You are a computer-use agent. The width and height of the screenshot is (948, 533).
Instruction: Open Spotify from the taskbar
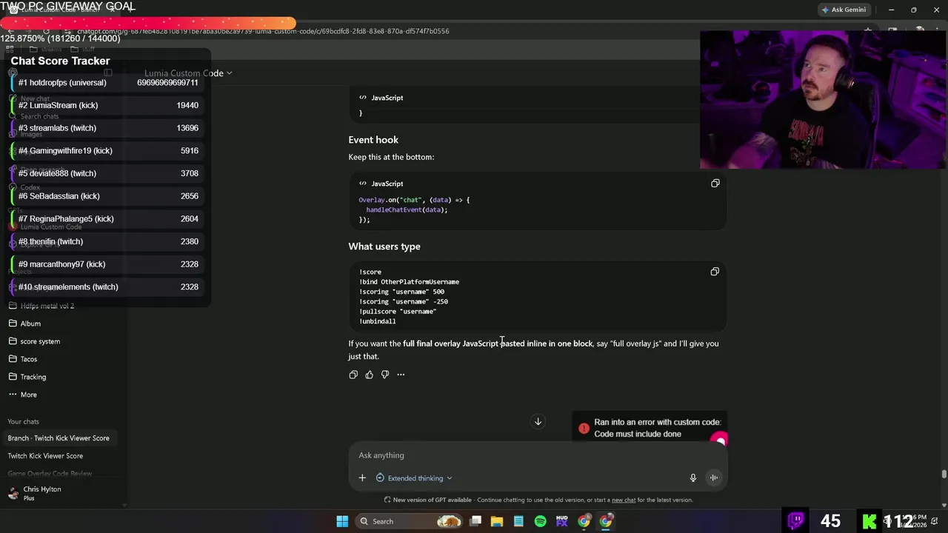(x=541, y=521)
